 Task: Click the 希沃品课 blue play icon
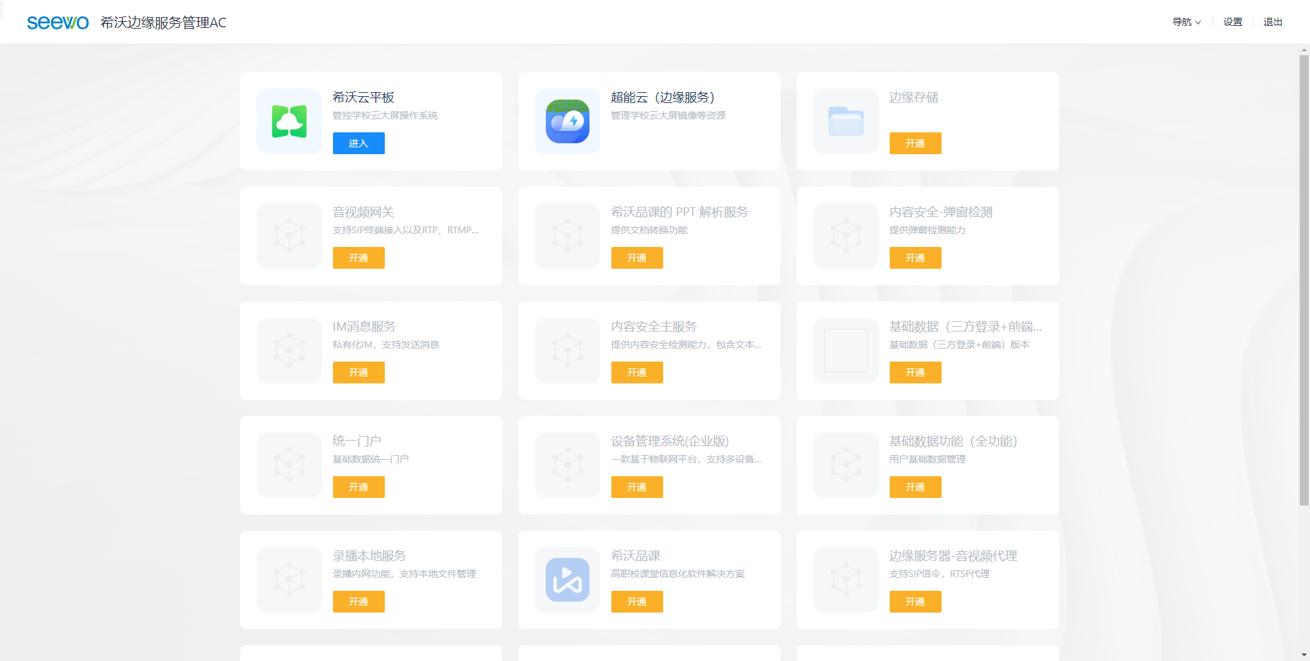coord(568,580)
